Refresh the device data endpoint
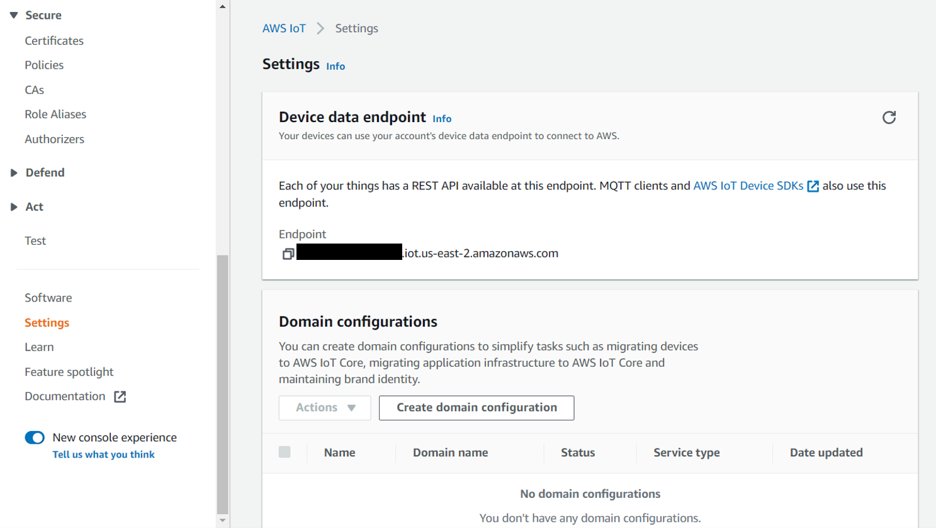This screenshot has width=936, height=528. pyautogui.click(x=889, y=118)
